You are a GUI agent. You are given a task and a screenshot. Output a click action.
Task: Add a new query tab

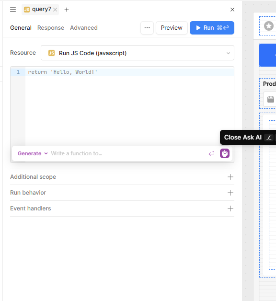[67, 10]
